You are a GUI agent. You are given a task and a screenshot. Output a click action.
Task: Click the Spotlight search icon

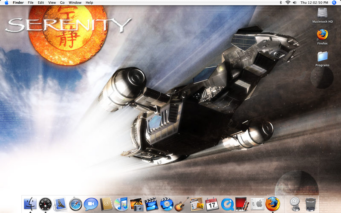[334, 3]
